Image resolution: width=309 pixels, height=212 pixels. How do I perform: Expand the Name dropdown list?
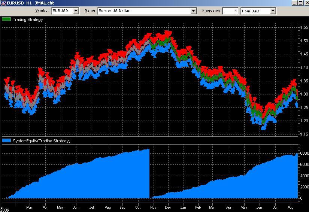tap(194, 11)
